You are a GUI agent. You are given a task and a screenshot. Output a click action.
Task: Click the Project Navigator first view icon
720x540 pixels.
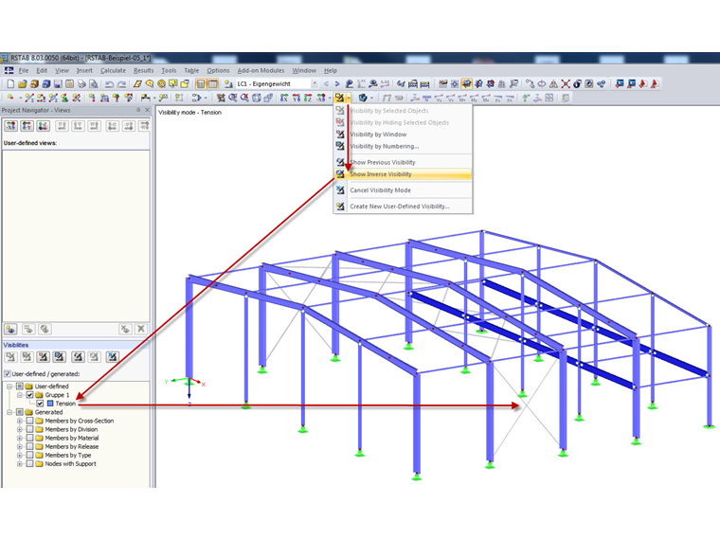pyautogui.click(x=10, y=125)
